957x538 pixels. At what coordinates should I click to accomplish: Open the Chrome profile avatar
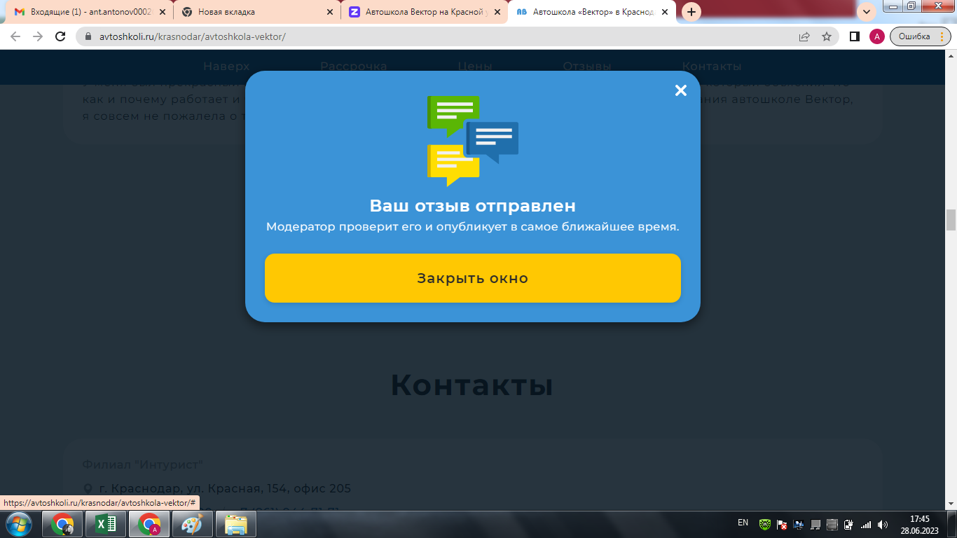click(x=876, y=36)
